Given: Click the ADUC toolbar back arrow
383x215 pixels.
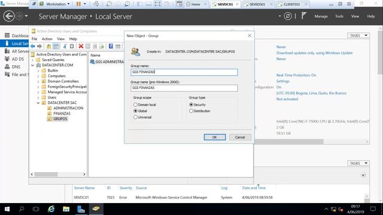Looking at the screenshot, I should (32, 46).
